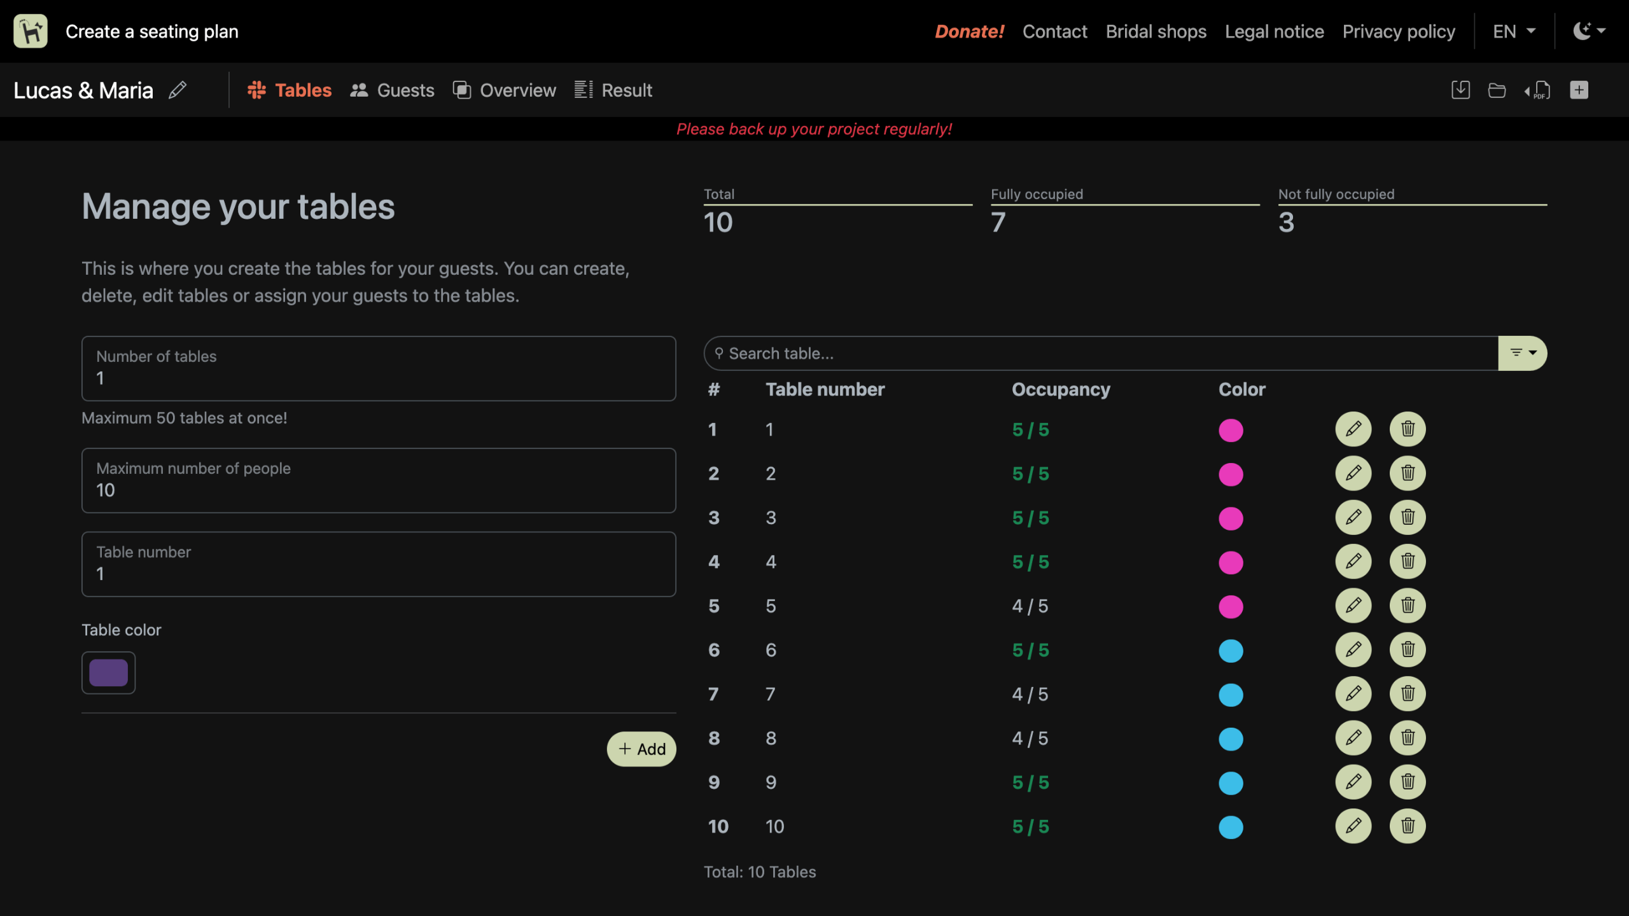
Task: Export to PDF icon
Action: (x=1537, y=90)
